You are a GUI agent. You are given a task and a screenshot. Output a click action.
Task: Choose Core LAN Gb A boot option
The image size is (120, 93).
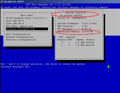(15, 21)
